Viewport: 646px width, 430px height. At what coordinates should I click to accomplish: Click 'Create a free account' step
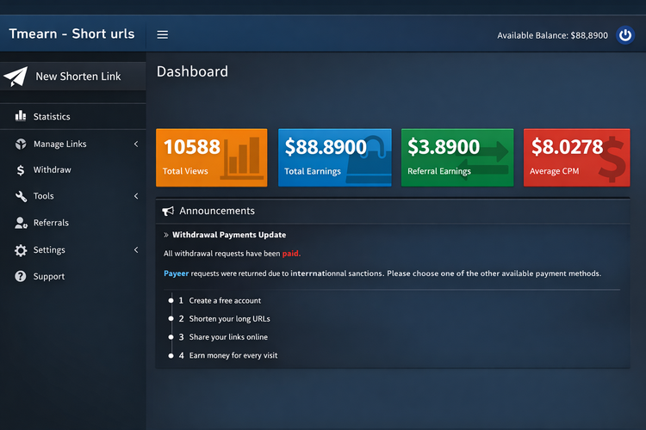pyautogui.click(x=225, y=301)
